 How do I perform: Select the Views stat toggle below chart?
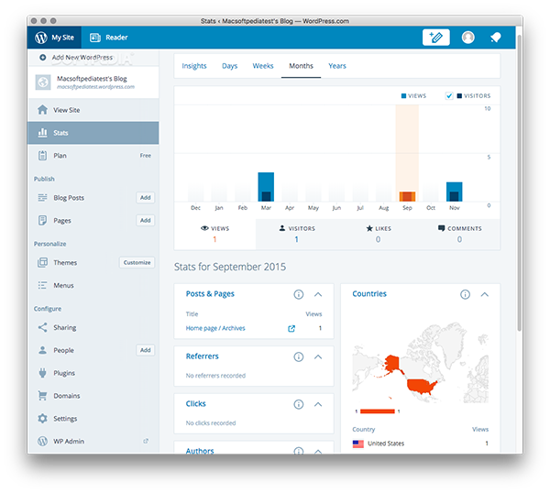coord(215,234)
